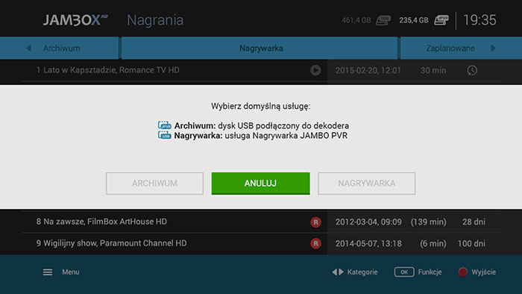Switch to the Archiwum tab
522x294 pixels.
[x=59, y=49]
